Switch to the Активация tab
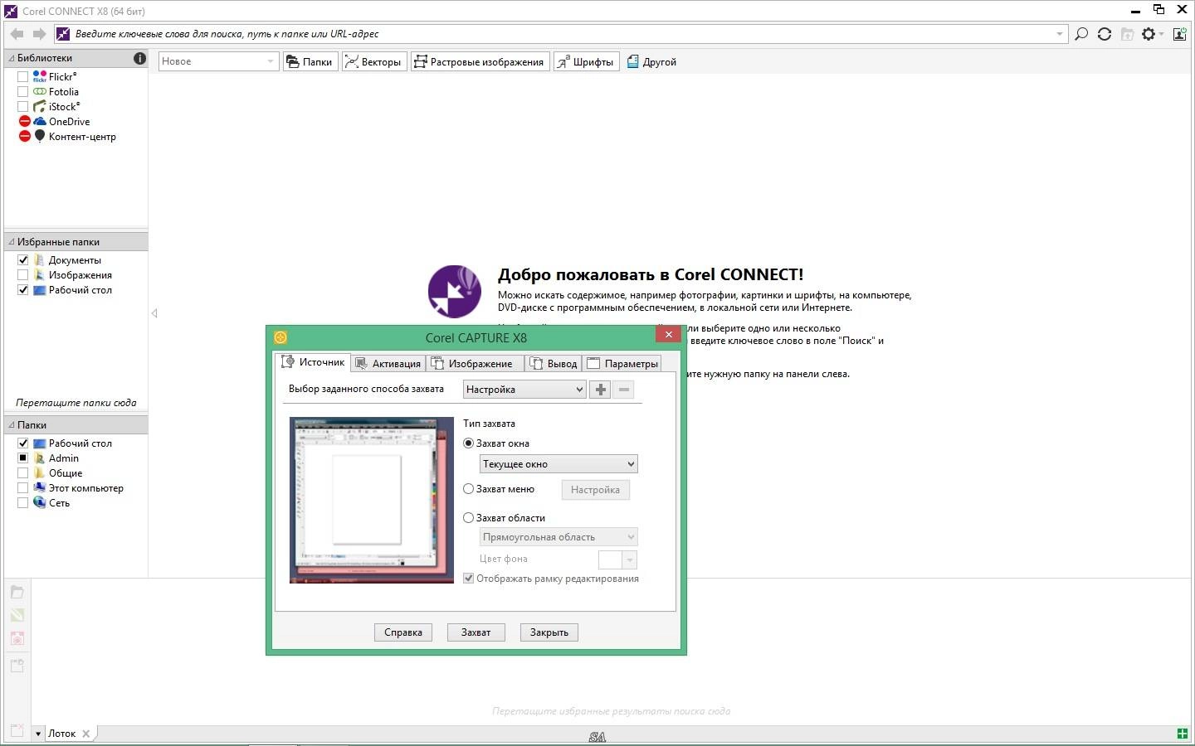 point(388,363)
